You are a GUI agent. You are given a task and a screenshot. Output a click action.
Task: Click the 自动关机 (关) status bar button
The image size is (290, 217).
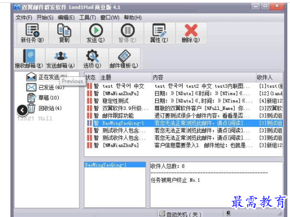[x=180, y=214]
